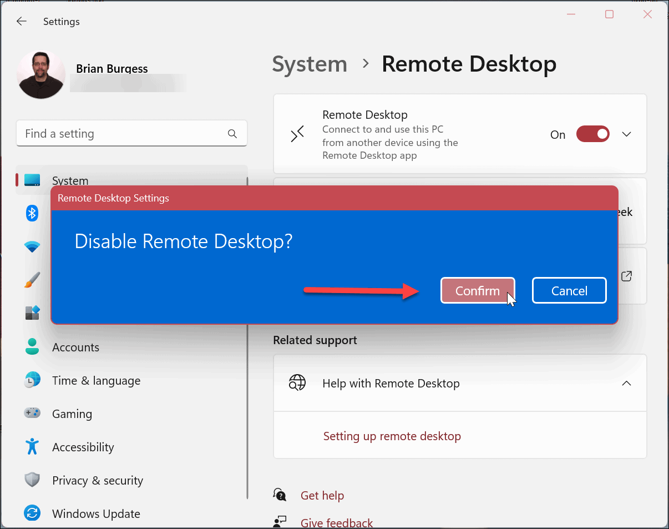Open the Accessibility settings icon
669x529 pixels.
point(32,446)
